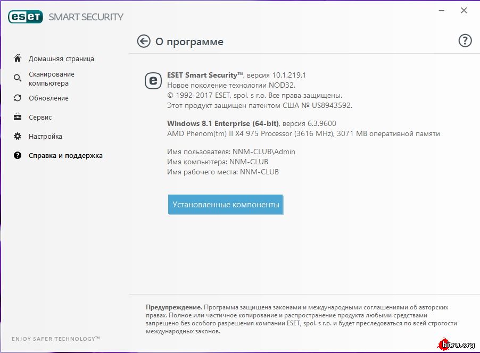The image size is (480, 353).
Task: Go to Домашняя страница
Action: pyautogui.click(x=61, y=58)
